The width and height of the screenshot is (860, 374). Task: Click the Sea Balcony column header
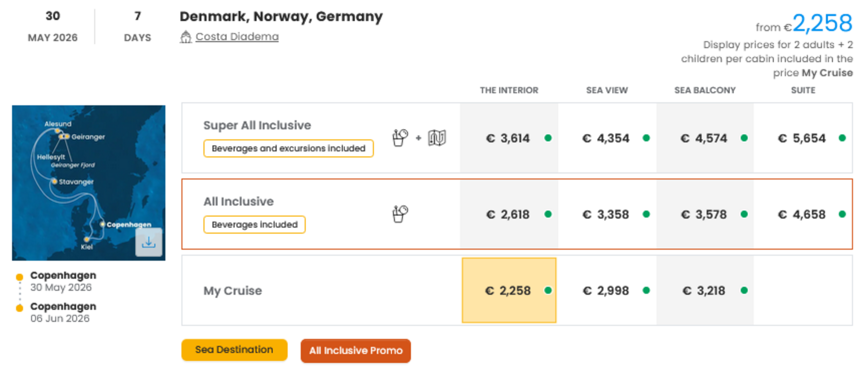click(x=705, y=90)
